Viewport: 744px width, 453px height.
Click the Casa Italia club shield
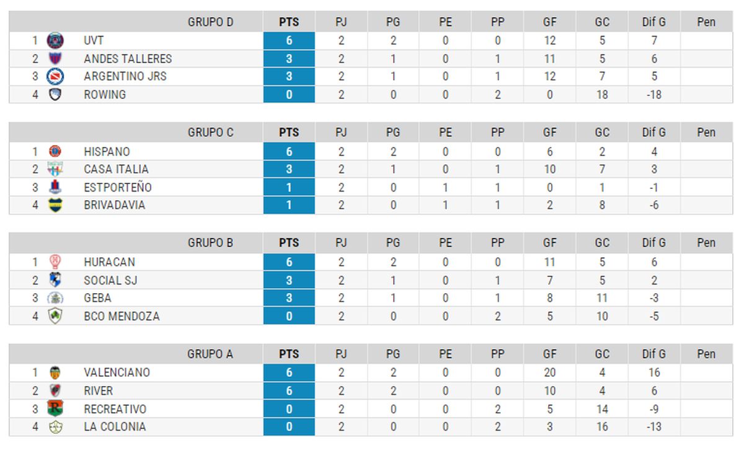pos(55,169)
